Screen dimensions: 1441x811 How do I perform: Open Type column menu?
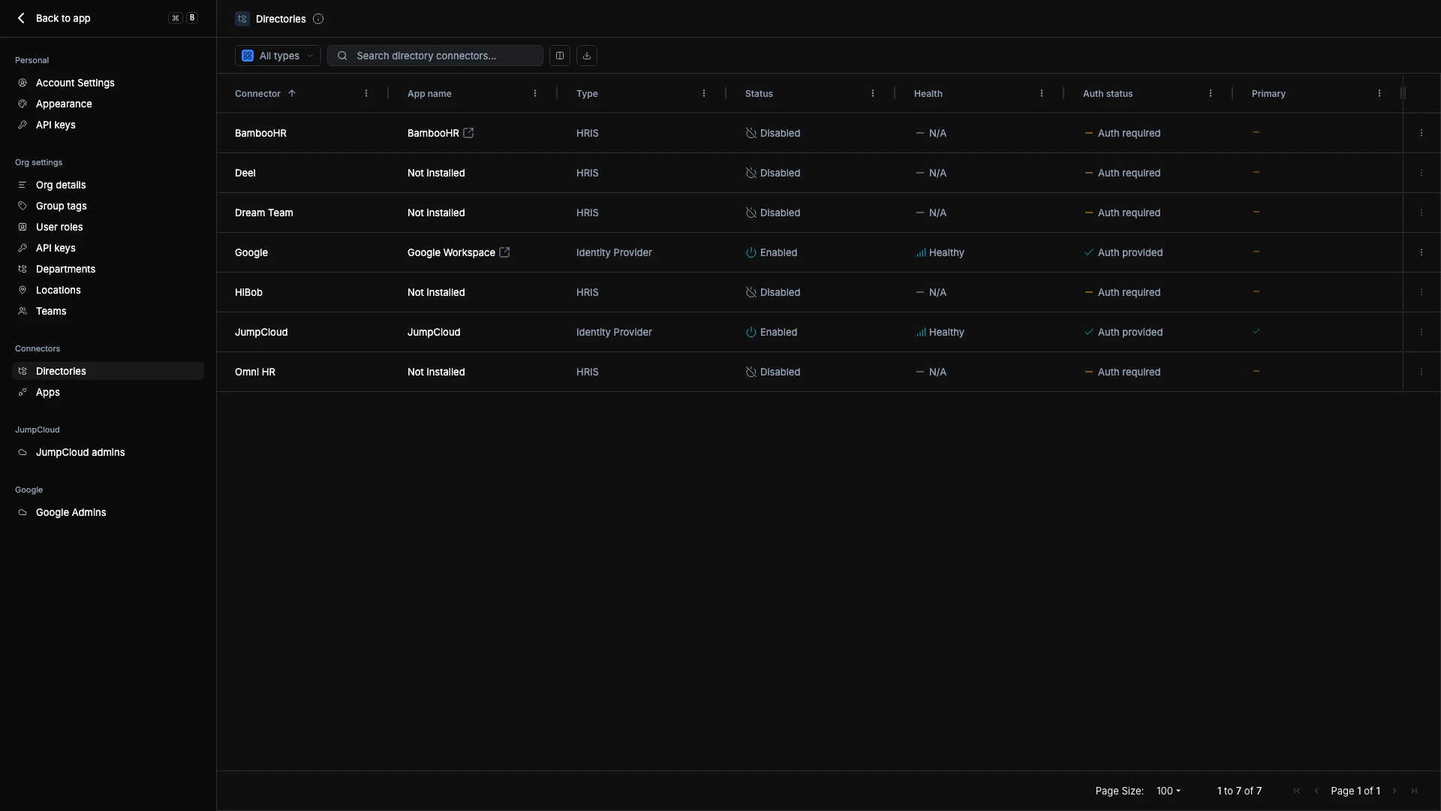(704, 94)
